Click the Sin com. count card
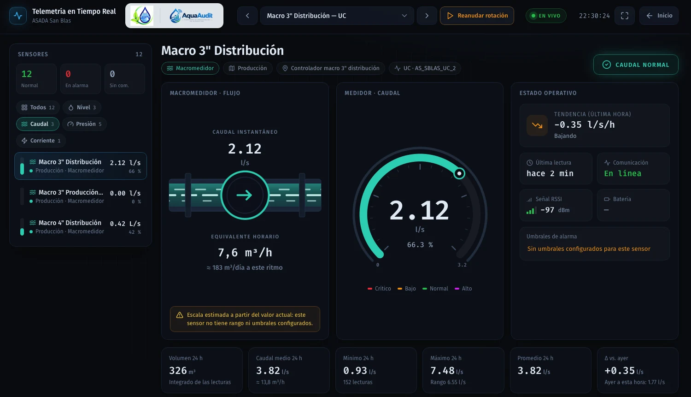This screenshot has width=691, height=397. 125,79
